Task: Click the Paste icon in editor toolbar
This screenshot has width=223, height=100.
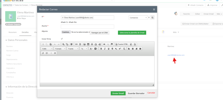Action: (x=50, y=44)
